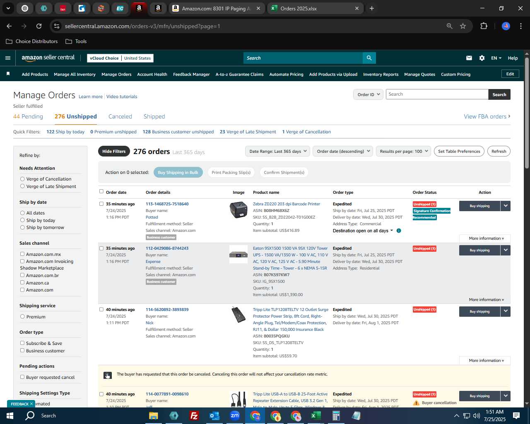
Task: Open the Results per page dropdown
Action: pyautogui.click(x=404, y=151)
